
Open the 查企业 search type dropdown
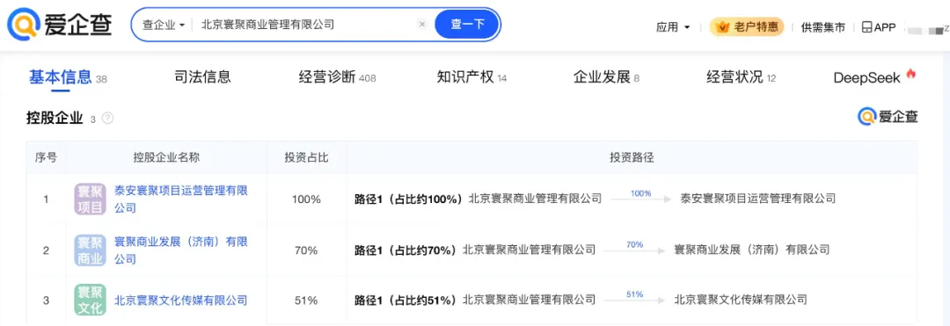164,25
